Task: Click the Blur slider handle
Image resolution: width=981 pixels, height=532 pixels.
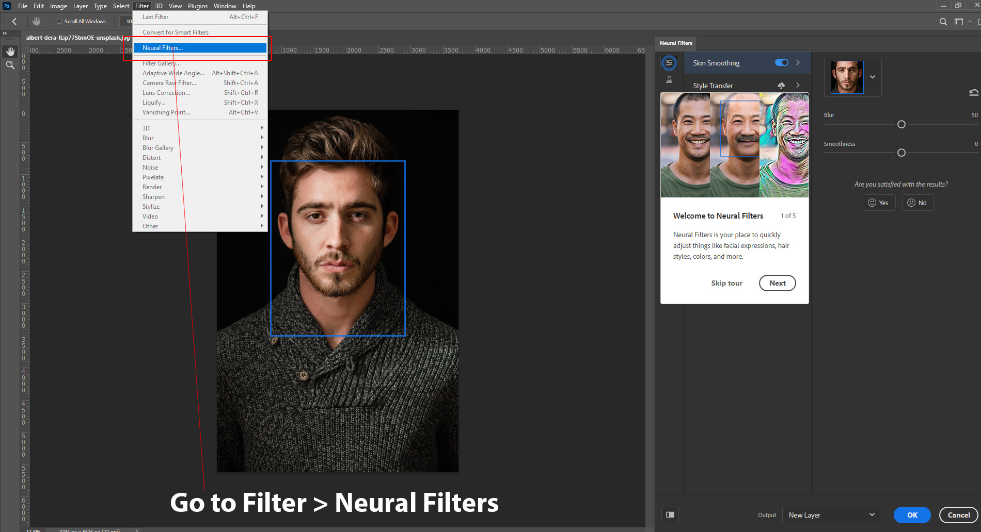Action: pyautogui.click(x=901, y=125)
